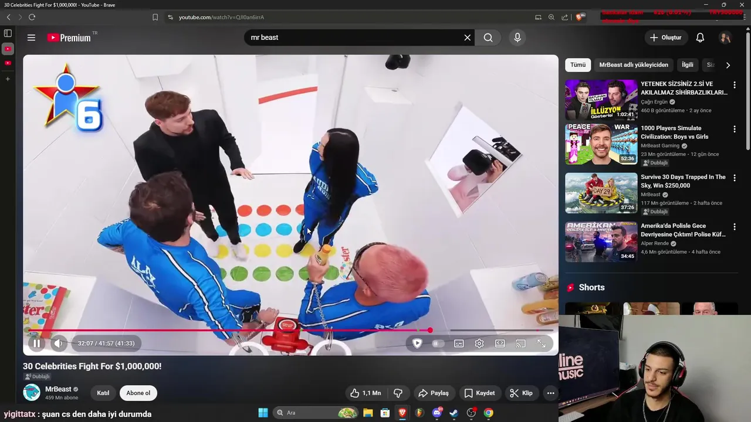Viewport: 751px width, 422px height.
Task: Open the Oluştur create menu
Action: point(665,38)
